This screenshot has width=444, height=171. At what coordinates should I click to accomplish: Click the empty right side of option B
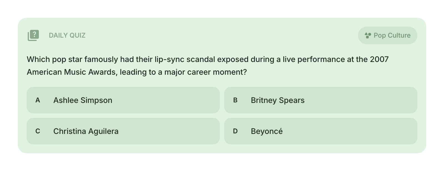(x=375, y=100)
